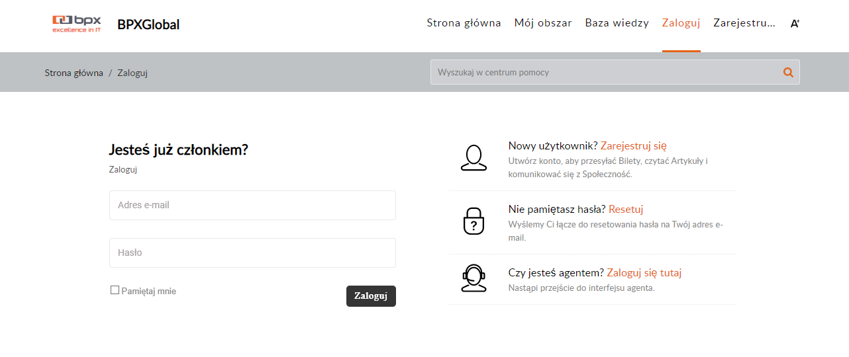This screenshot has height=357, width=849.
Task: Click Strona główna in the breadcrumb
Action: click(74, 73)
